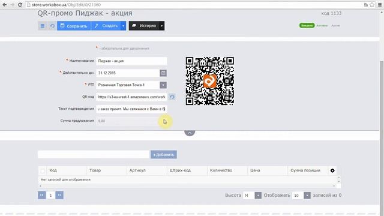This screenshot has height=216, width=384.
Task: Click the undo/reset toolbar icon
Action: coord(52,26)
